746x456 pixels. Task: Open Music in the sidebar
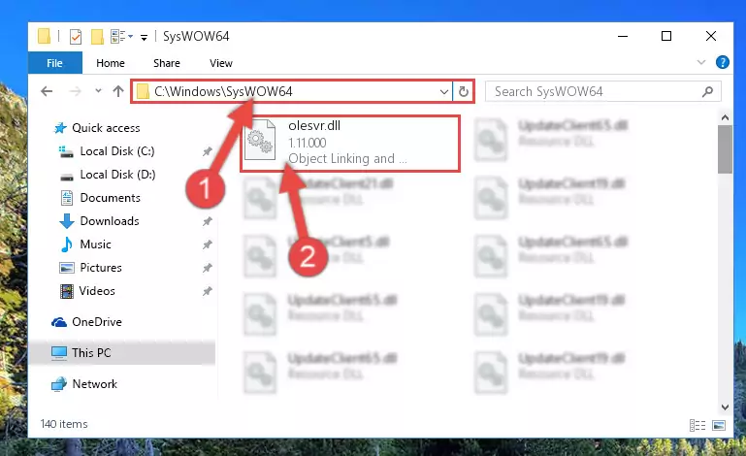pyautogui.click(x=95, y=244)
